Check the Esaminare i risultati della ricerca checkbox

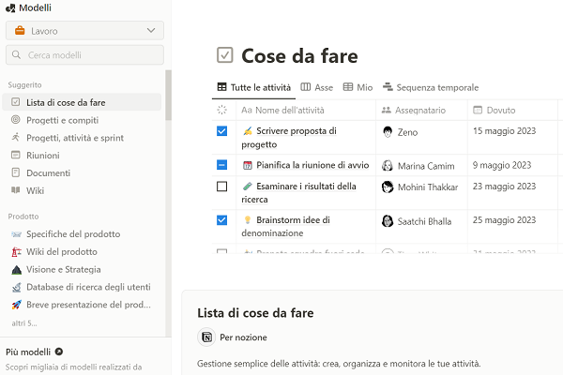[x=221, y=187]
